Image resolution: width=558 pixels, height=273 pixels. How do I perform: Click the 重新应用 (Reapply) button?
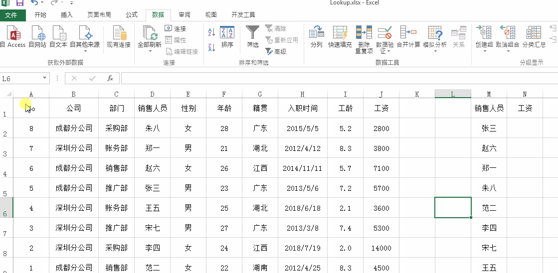[281, 40]
